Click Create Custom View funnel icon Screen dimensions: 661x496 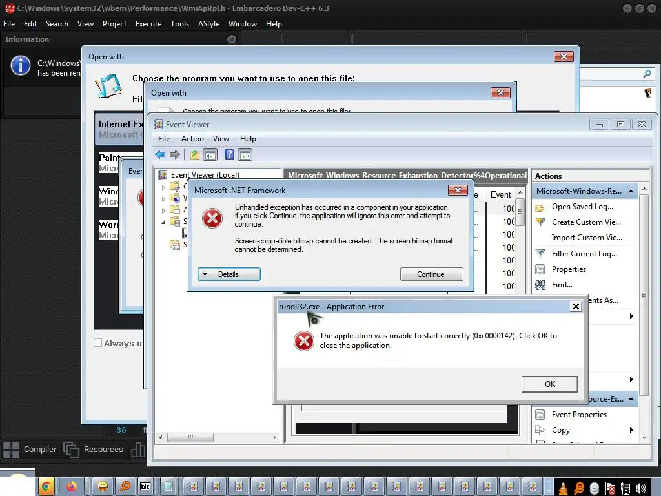coord(540,222)
